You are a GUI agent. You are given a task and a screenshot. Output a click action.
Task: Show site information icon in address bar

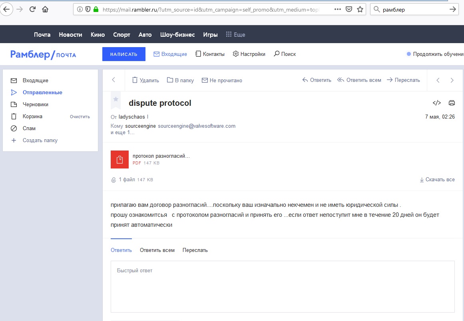pos(80,10)
